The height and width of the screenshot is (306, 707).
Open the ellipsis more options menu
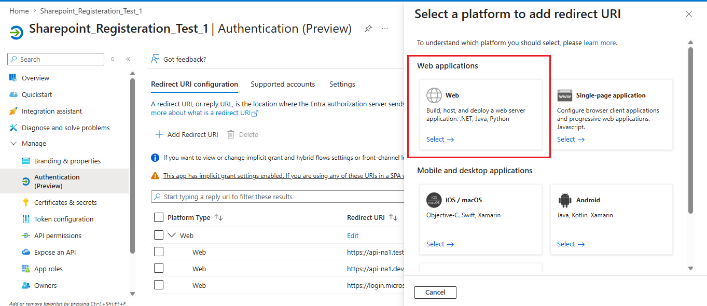[385, 29]
